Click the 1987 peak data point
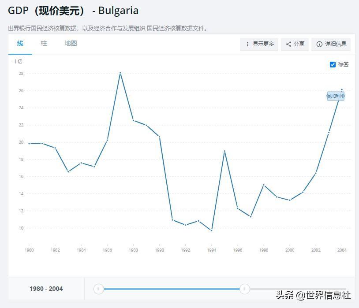This screenshot has width=359, height=308. coord(120,73)
